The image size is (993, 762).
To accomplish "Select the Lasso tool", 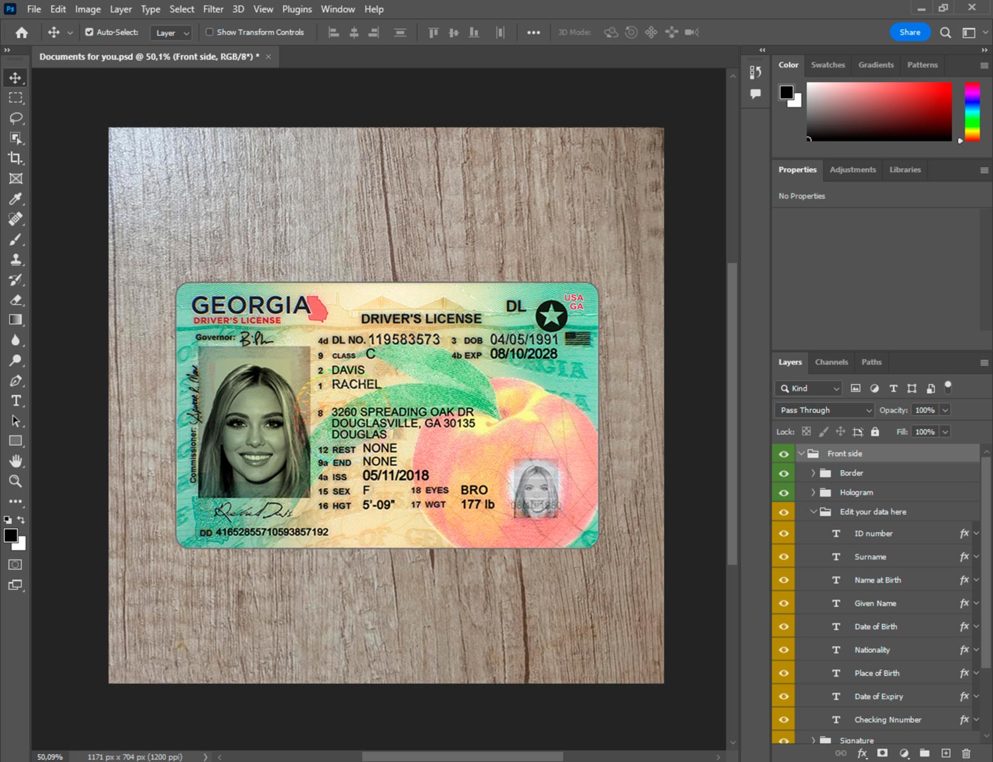I will pyautogui.click(x=16, y=118).
